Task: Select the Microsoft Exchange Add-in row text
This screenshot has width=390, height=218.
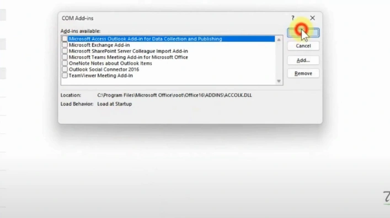Action: [99, 45]
